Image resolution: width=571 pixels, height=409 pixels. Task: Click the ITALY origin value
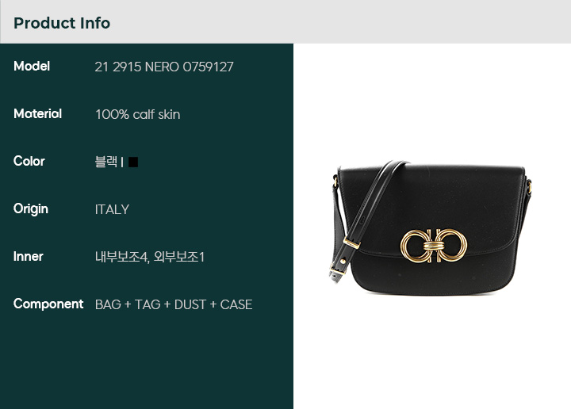112,209
